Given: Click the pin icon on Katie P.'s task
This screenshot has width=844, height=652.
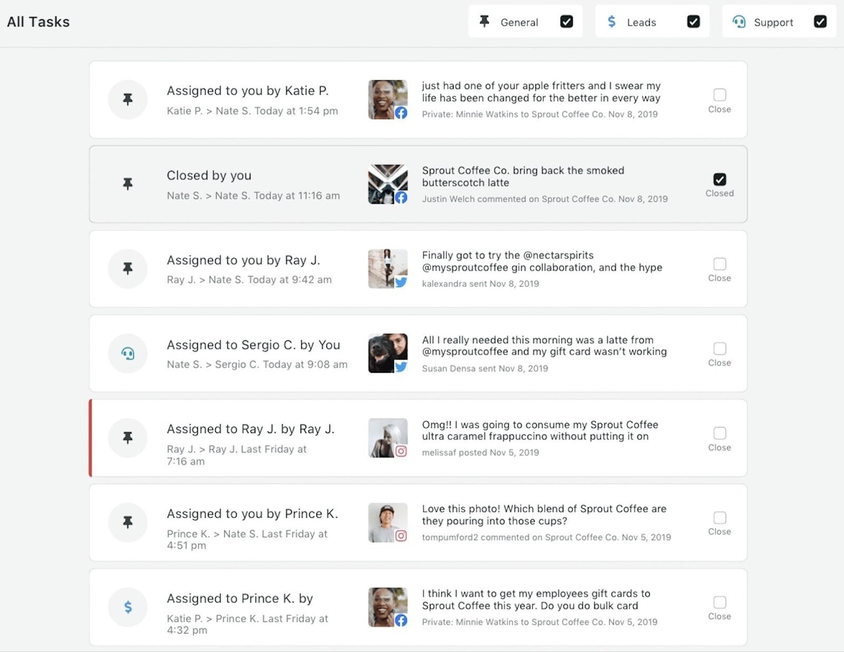Looking at the screenshot, I should coord(128,99).
